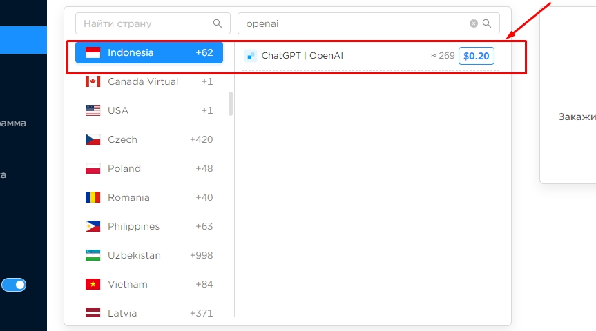Click the Philippines flag icon
The width and height of the screenshot is (596, 331).
[93, 226]
